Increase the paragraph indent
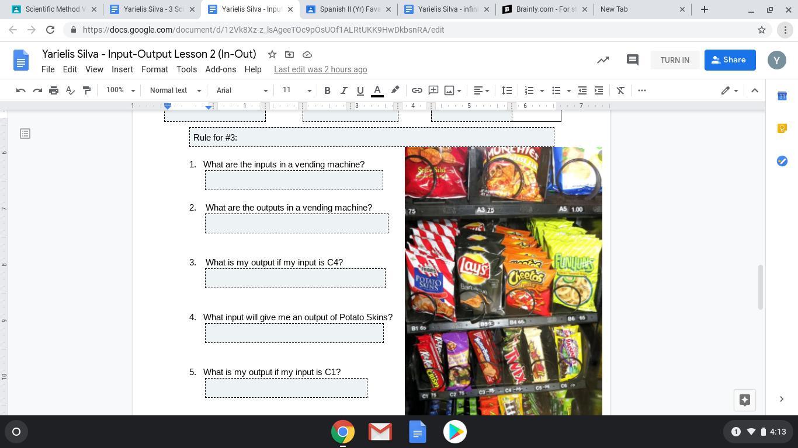The height and width of the screenshot is (448, 798). (599, 90)
